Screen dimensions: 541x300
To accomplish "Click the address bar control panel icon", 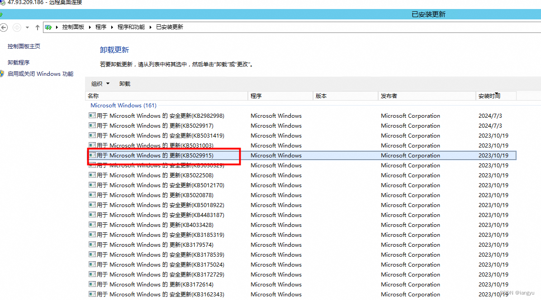I will pos(48,27).
